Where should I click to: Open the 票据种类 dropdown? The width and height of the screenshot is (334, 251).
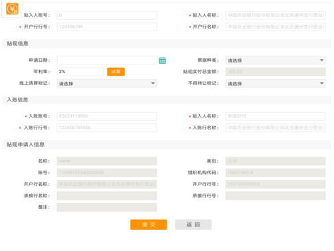pos(276,60)
